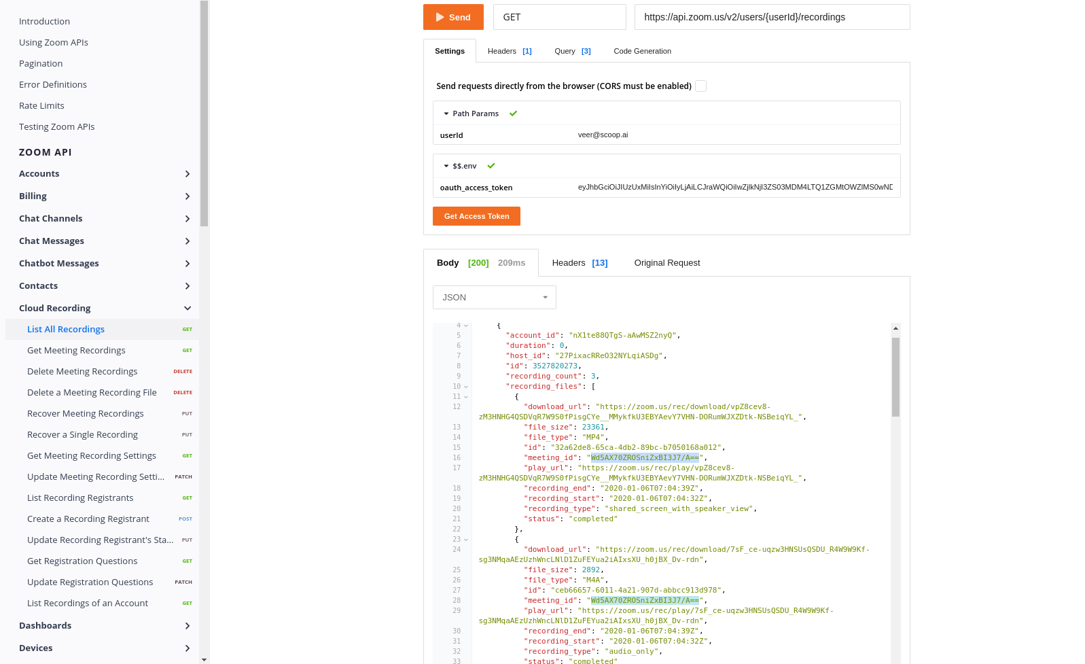Expand the Chatbot Messages chevron
The width and height of the screenshot is (1085, 664).
pyautogui.click(x=188, y=264)
